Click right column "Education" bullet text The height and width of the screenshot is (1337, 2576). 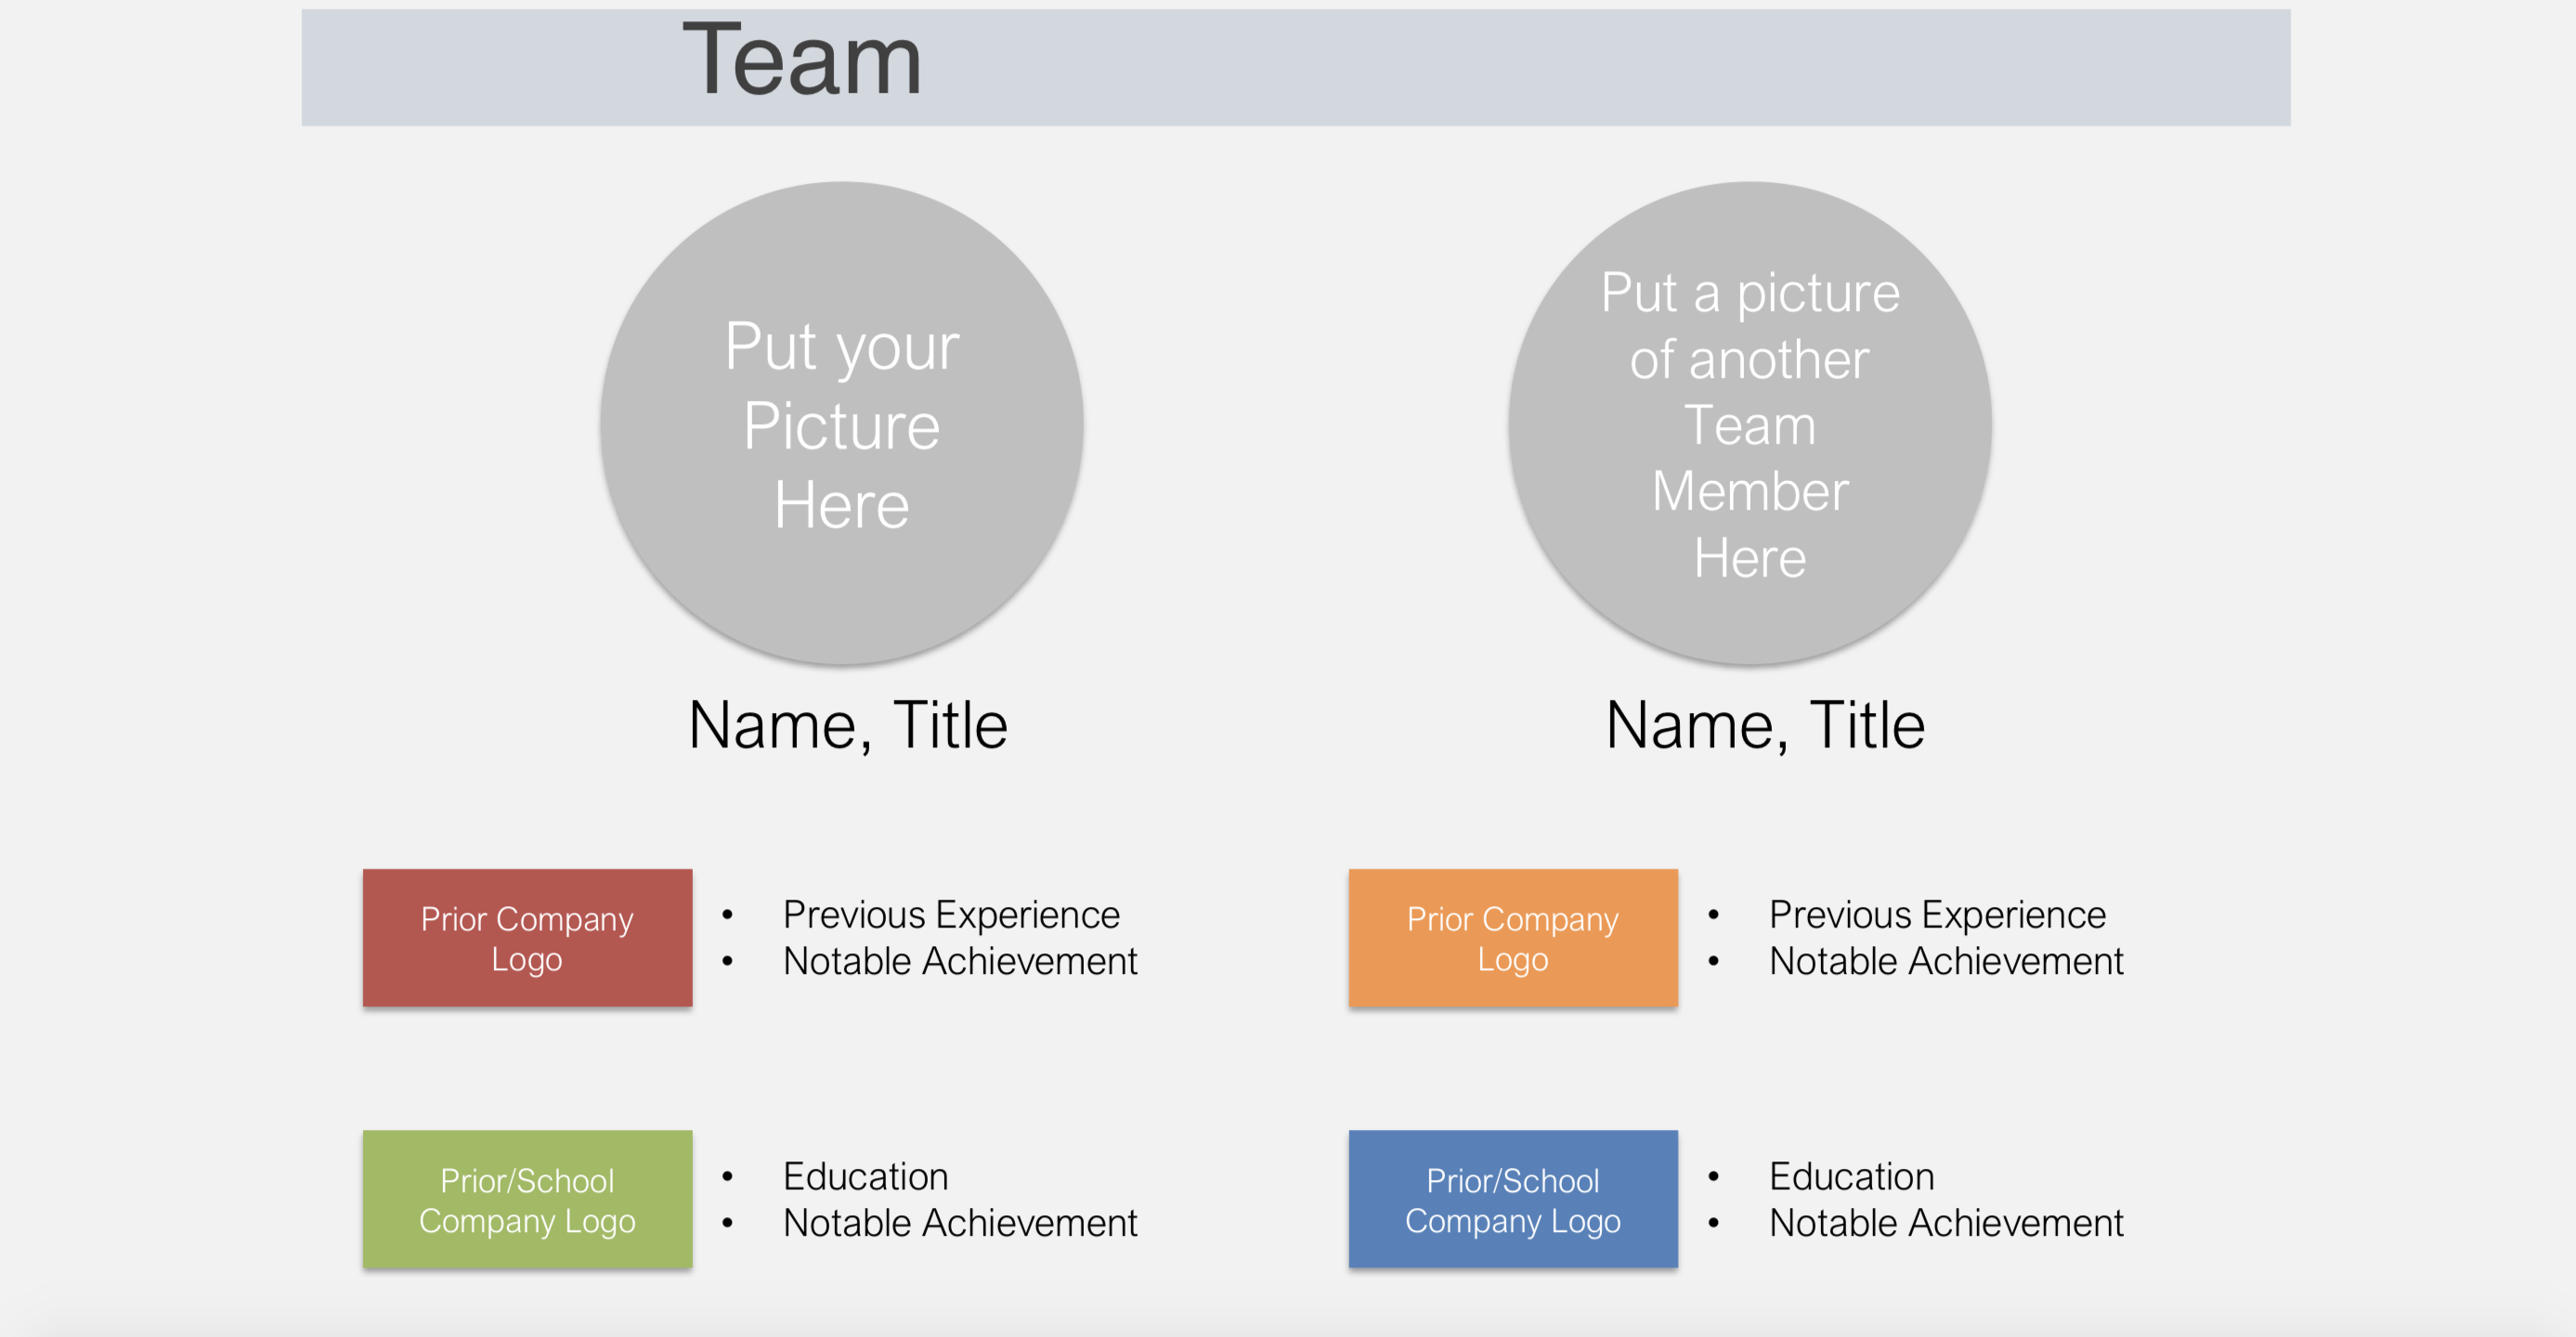[x=1851, y=1177]
